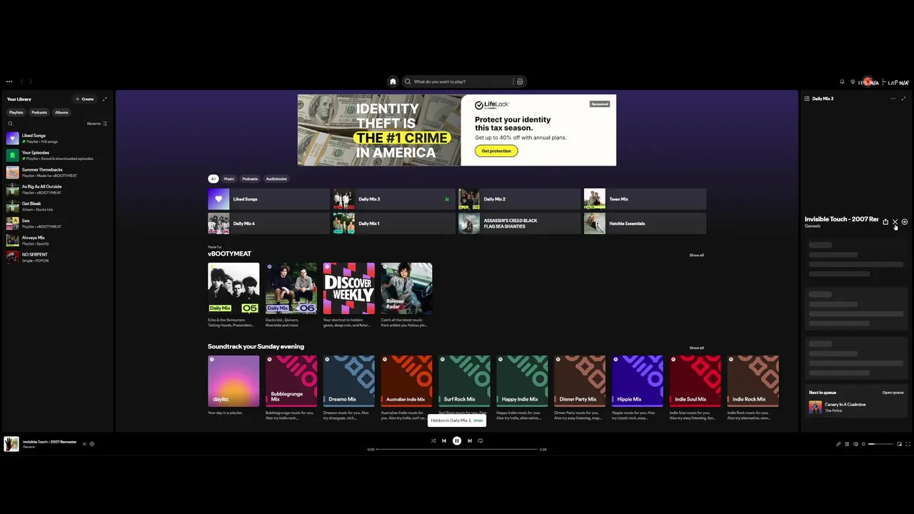Open the Queue icon in bottom bar
This screenshot has height=514, width=914.
pos(847,444)
